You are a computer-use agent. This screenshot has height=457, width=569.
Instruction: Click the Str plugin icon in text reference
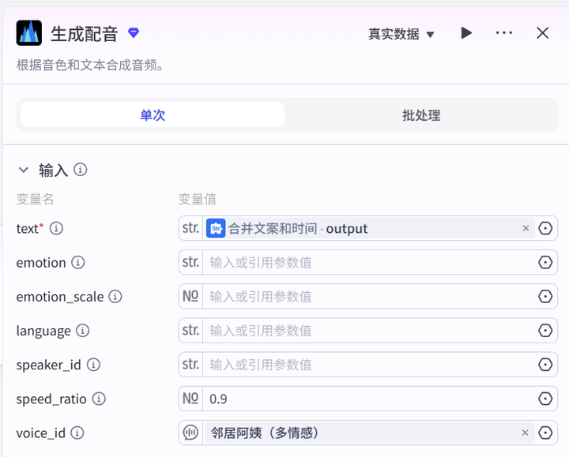pos(216,228)
